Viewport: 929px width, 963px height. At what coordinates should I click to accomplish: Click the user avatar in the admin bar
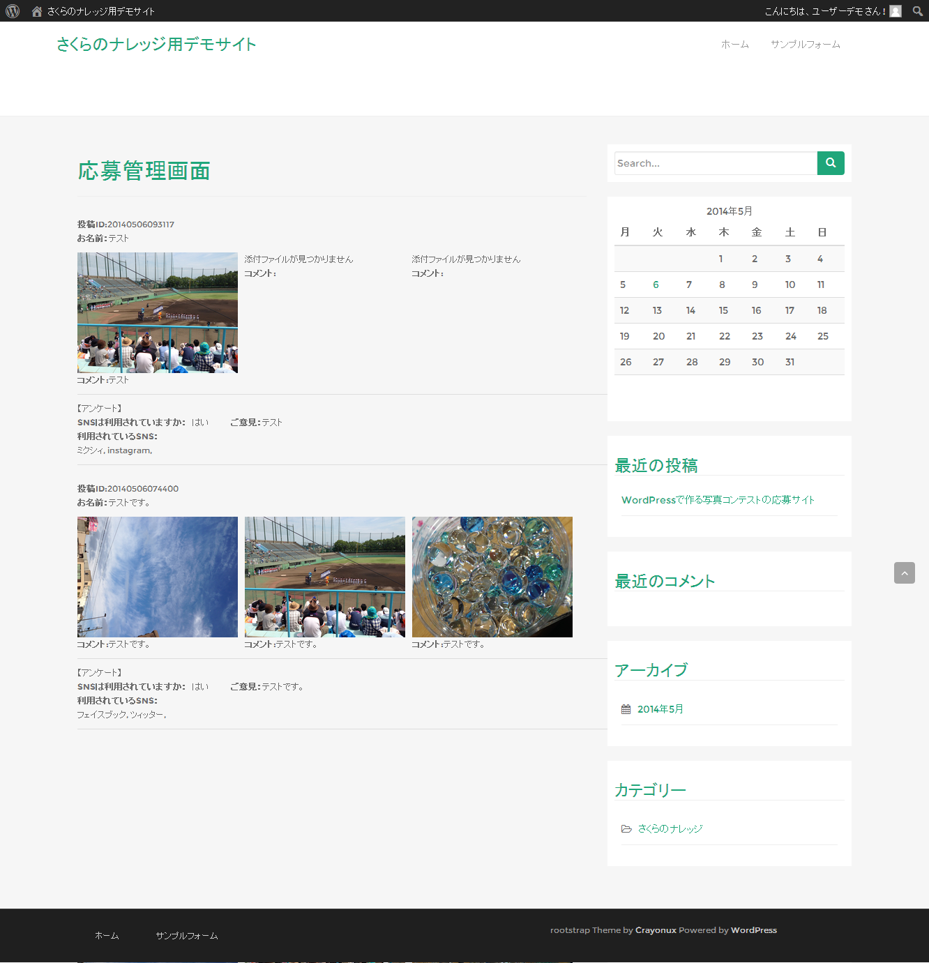tap(896, 11)
